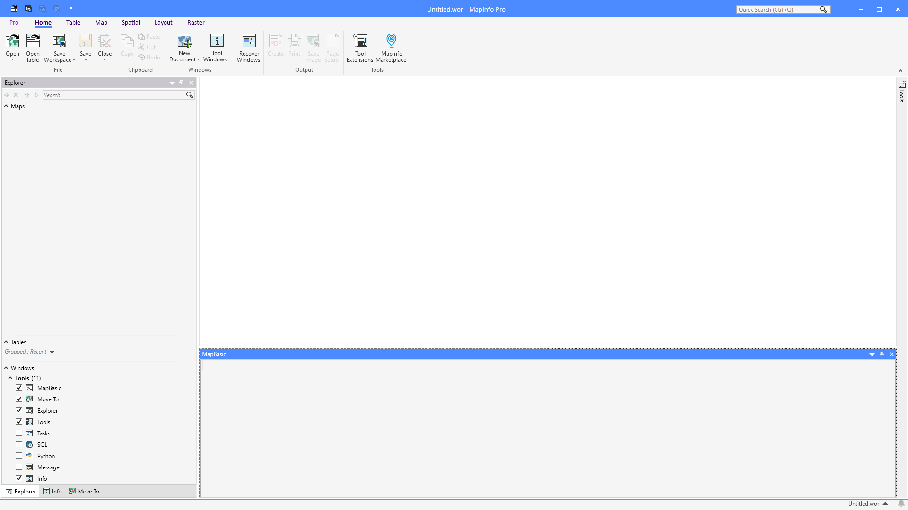Enable the Tasks tool window checkbox
908x510 pixels.
(19, 433)
